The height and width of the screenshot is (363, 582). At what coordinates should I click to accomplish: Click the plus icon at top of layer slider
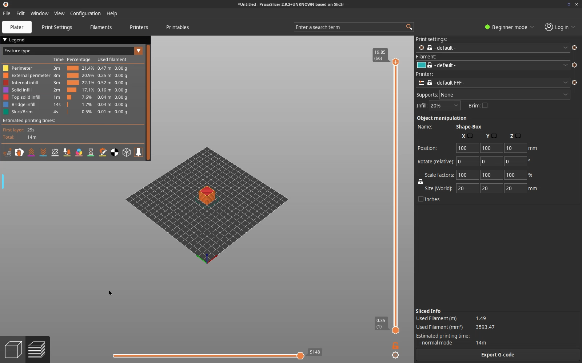(395, 62)
